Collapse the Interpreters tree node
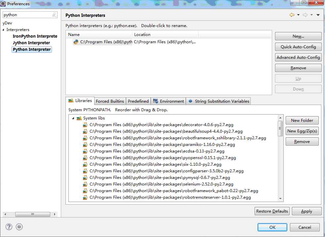Viewport: 325px width, 237px height. (3, 30)
